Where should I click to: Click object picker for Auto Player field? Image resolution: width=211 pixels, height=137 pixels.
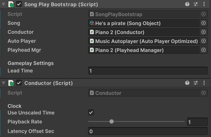[x=204, y=41]
